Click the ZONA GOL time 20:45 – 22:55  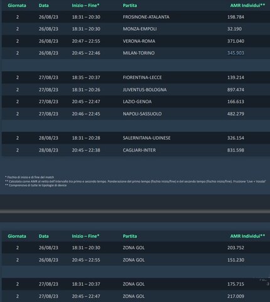86,260
